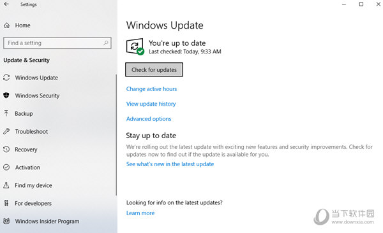Click the search magnifier icon
383x233 pixels.
click(106, 43)
